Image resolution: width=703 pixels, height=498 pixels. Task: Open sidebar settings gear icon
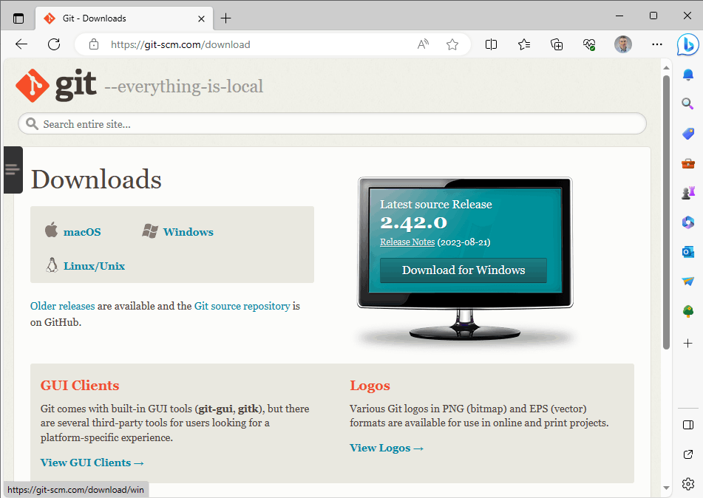point(687,484)
